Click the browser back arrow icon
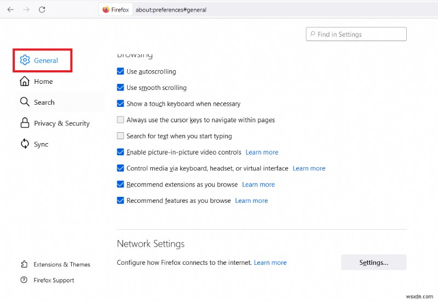438x301 pixels. (10, 10)
